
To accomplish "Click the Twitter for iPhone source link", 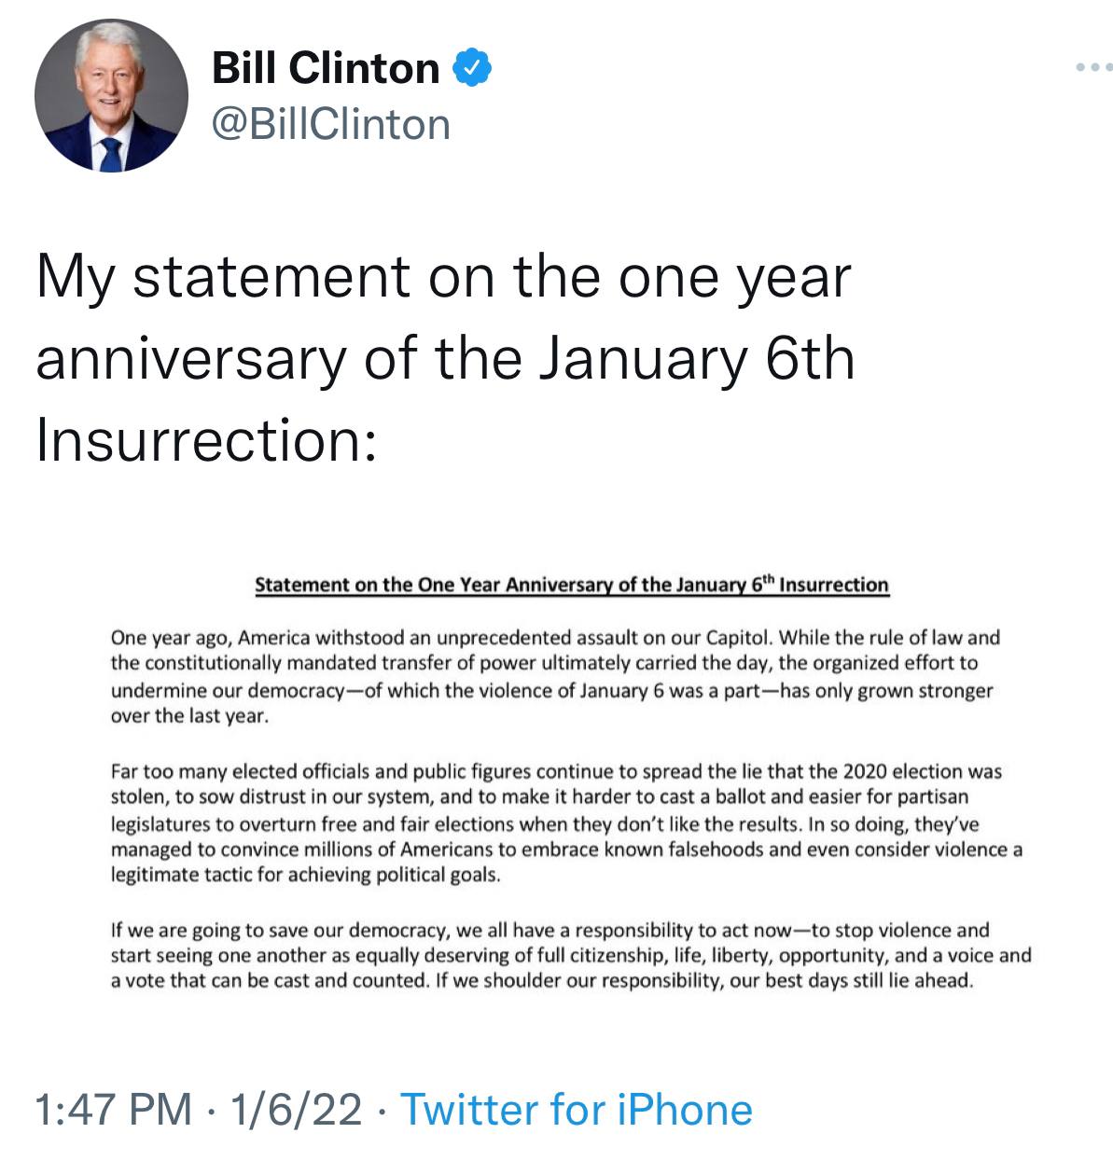I will click(x=576, y=1110).
